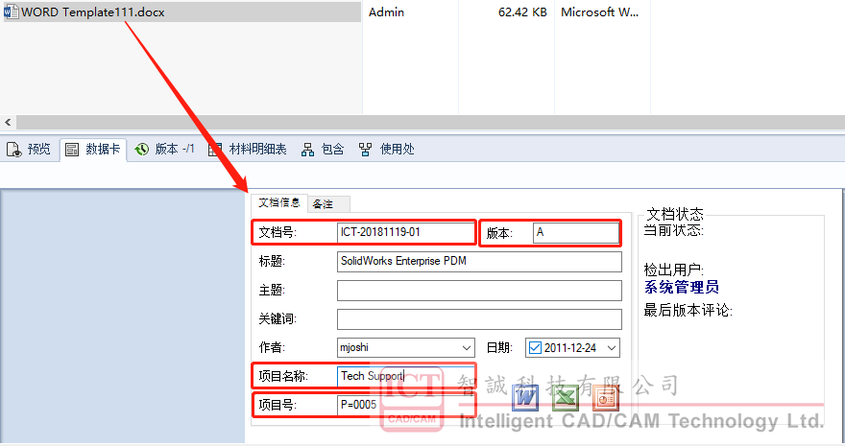Click the 当前状态 label
This screenshot has width=845, height=446.
coord(674,231)
